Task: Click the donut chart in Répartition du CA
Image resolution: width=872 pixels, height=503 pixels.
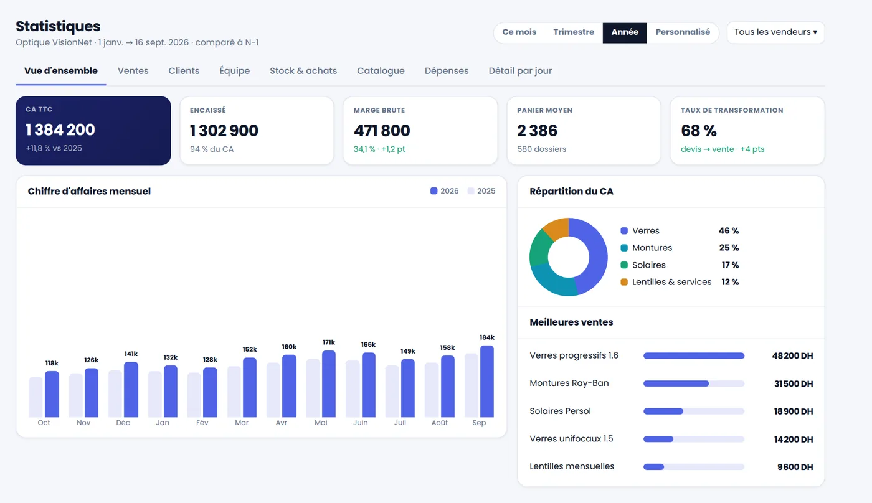Action: pyautogui.click(x=569, y=256)
